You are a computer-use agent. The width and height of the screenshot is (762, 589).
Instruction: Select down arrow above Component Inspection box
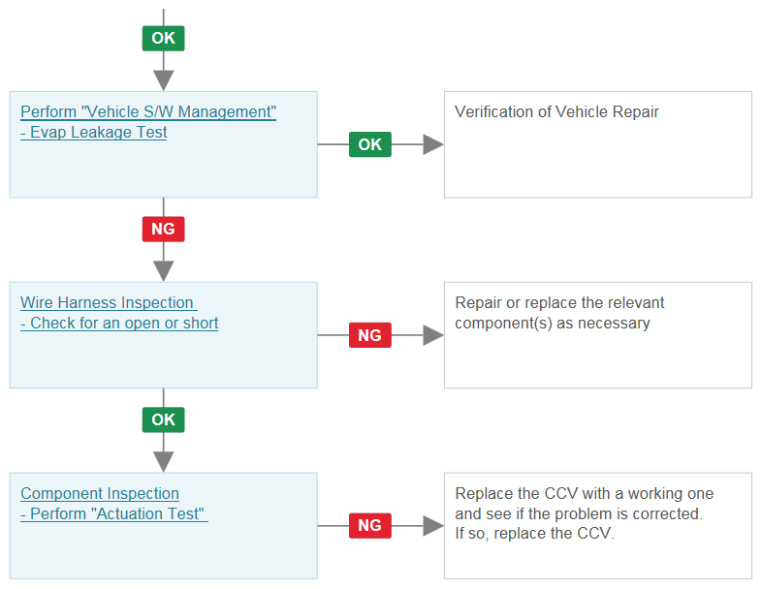(x=163, y=462)
